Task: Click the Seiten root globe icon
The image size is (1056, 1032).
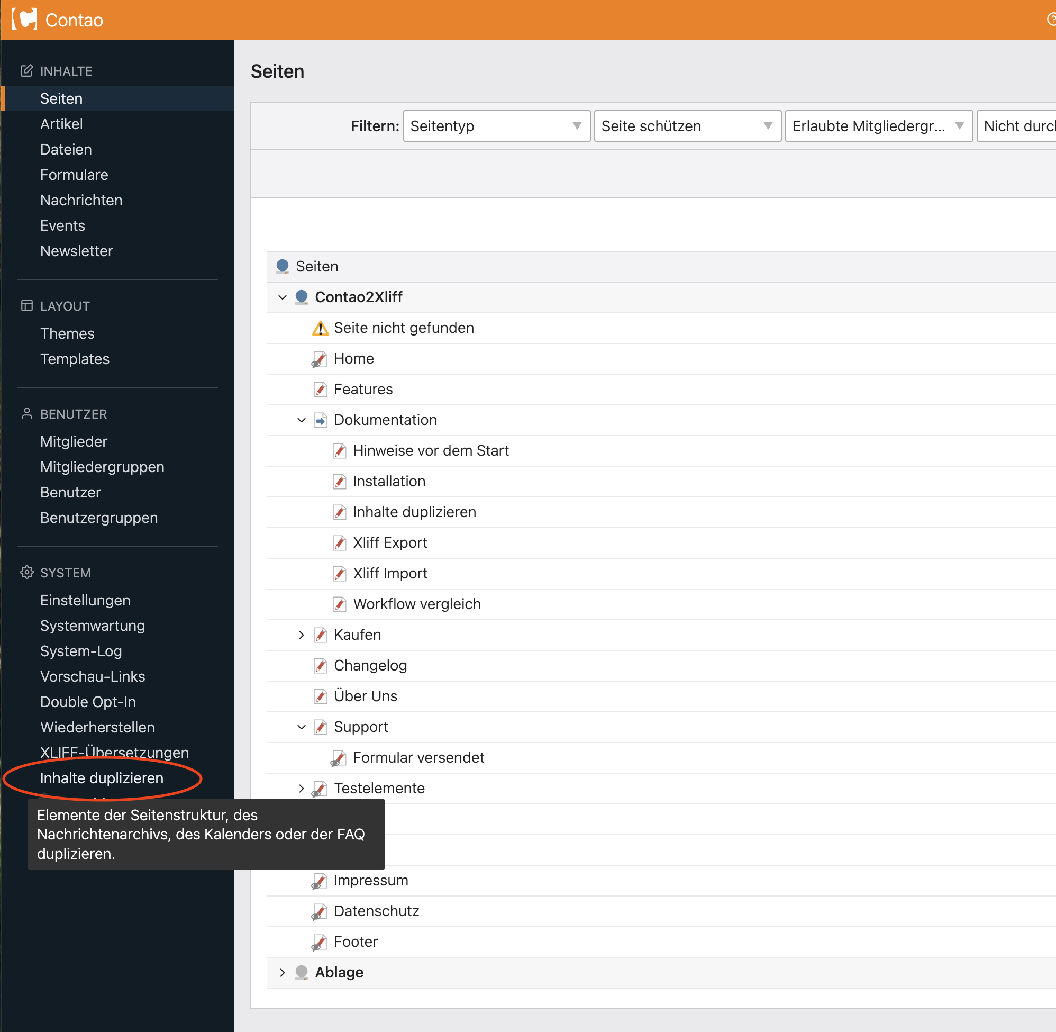Action: (283, 267)
